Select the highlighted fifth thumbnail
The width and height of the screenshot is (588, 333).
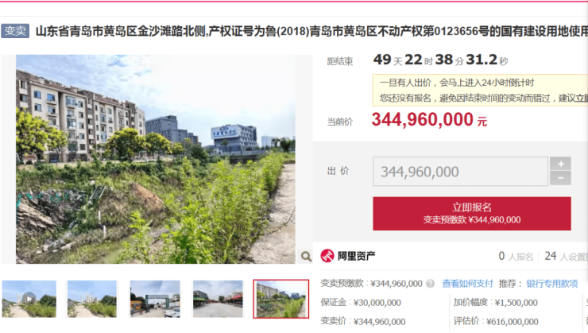coord(280,299)
